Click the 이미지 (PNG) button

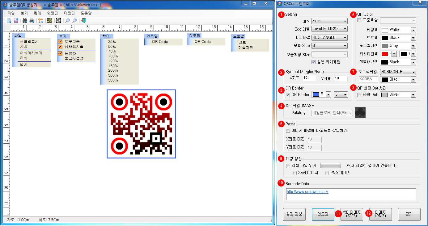[x=380, y=214]
